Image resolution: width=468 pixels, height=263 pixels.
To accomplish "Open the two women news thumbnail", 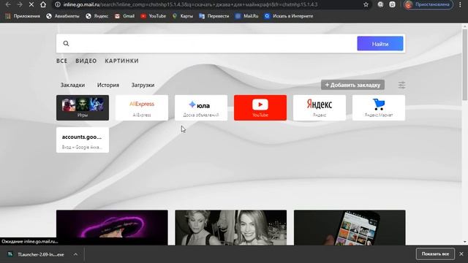I will pos(231,227).
